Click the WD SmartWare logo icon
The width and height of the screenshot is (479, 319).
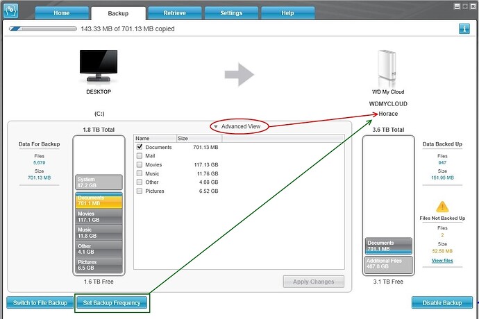pyautogui.click(x=10, y=10)
